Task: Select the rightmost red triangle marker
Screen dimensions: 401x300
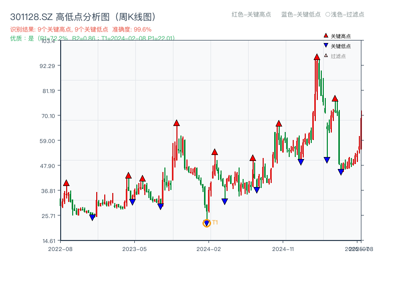Action: (335, 98)
